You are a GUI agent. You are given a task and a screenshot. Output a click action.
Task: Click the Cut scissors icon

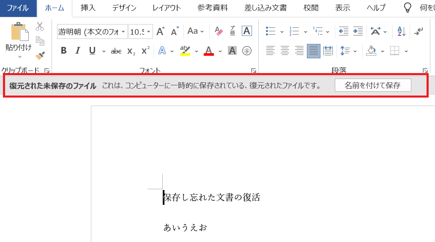coord(40,26)
